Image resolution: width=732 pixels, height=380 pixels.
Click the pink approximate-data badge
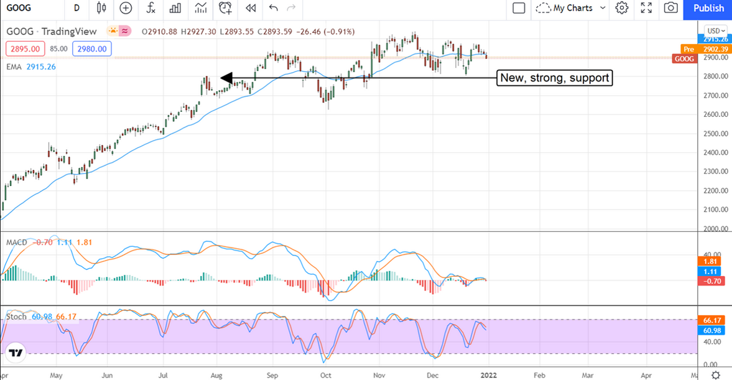pyautogui.click(x=125, y=31)
